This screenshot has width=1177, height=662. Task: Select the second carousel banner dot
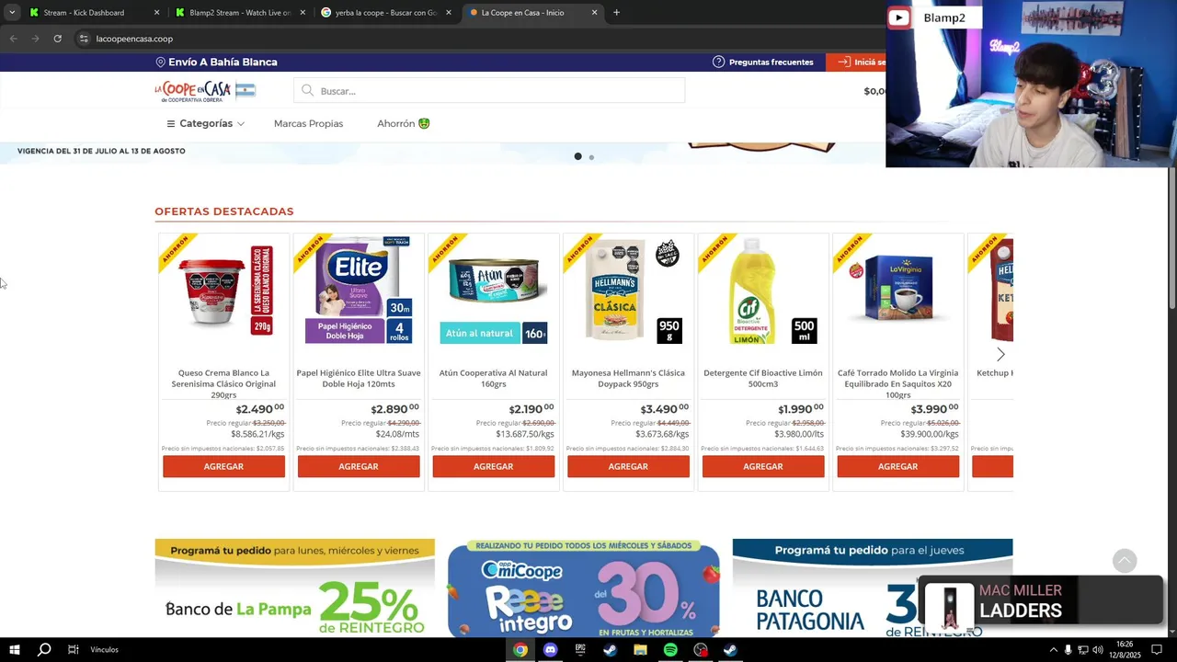(591, 157)
